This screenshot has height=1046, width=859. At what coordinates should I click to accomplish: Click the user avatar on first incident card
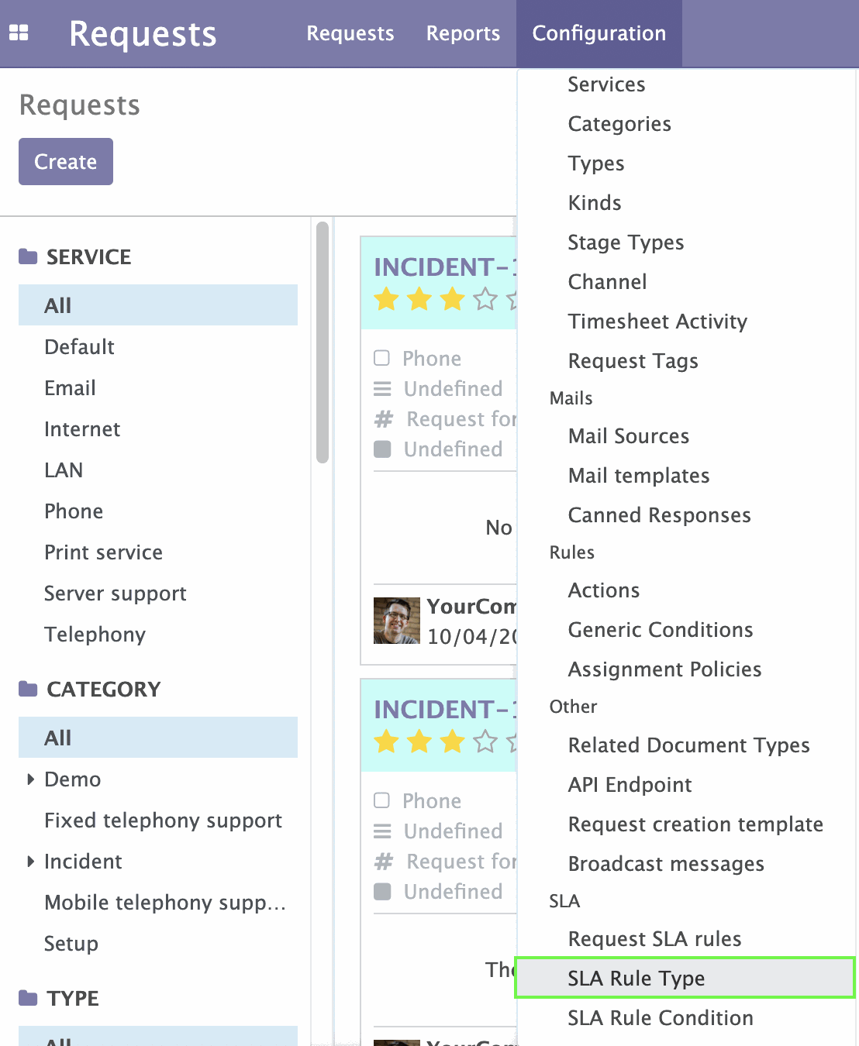click(x=397, y=621)
